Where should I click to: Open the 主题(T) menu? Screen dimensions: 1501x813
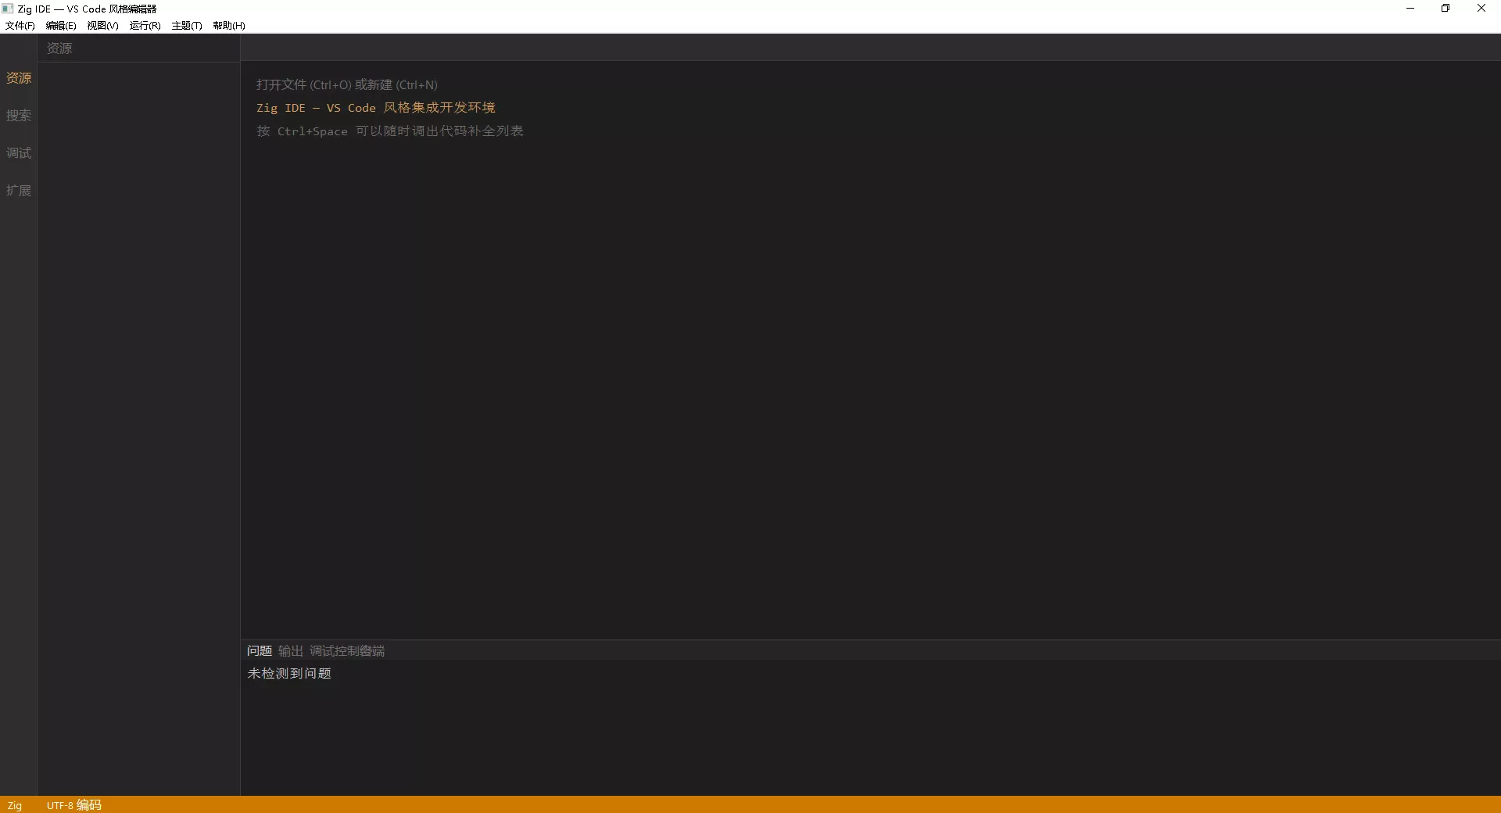[187, 26]
